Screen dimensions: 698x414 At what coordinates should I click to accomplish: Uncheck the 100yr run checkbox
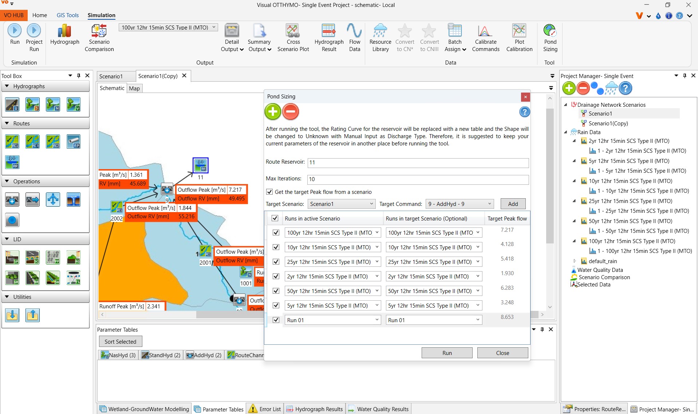[276, 233]
